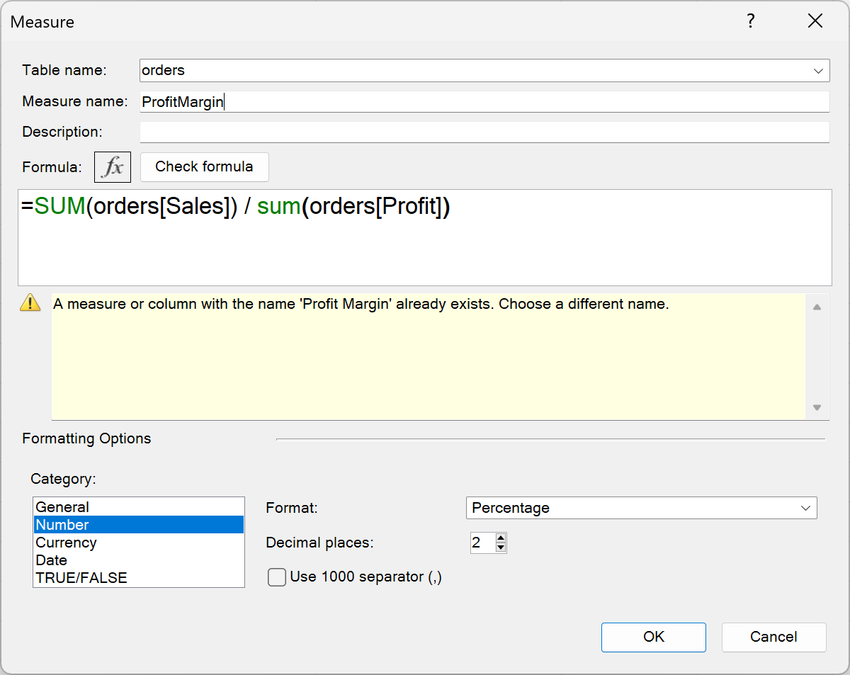The image size is (850, 675).
Task: Close the Measure dialog
Action: click(x=815, y=21)
